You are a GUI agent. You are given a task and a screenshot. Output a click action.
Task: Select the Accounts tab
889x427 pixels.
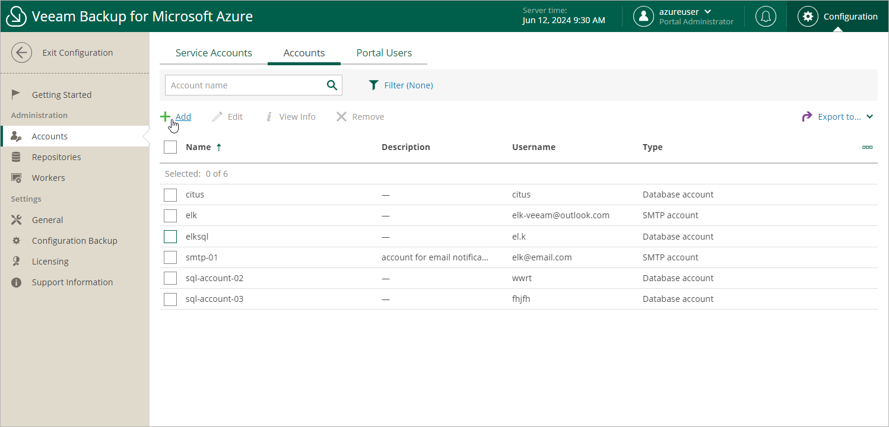pyautogui.click(x=304, y=53)
